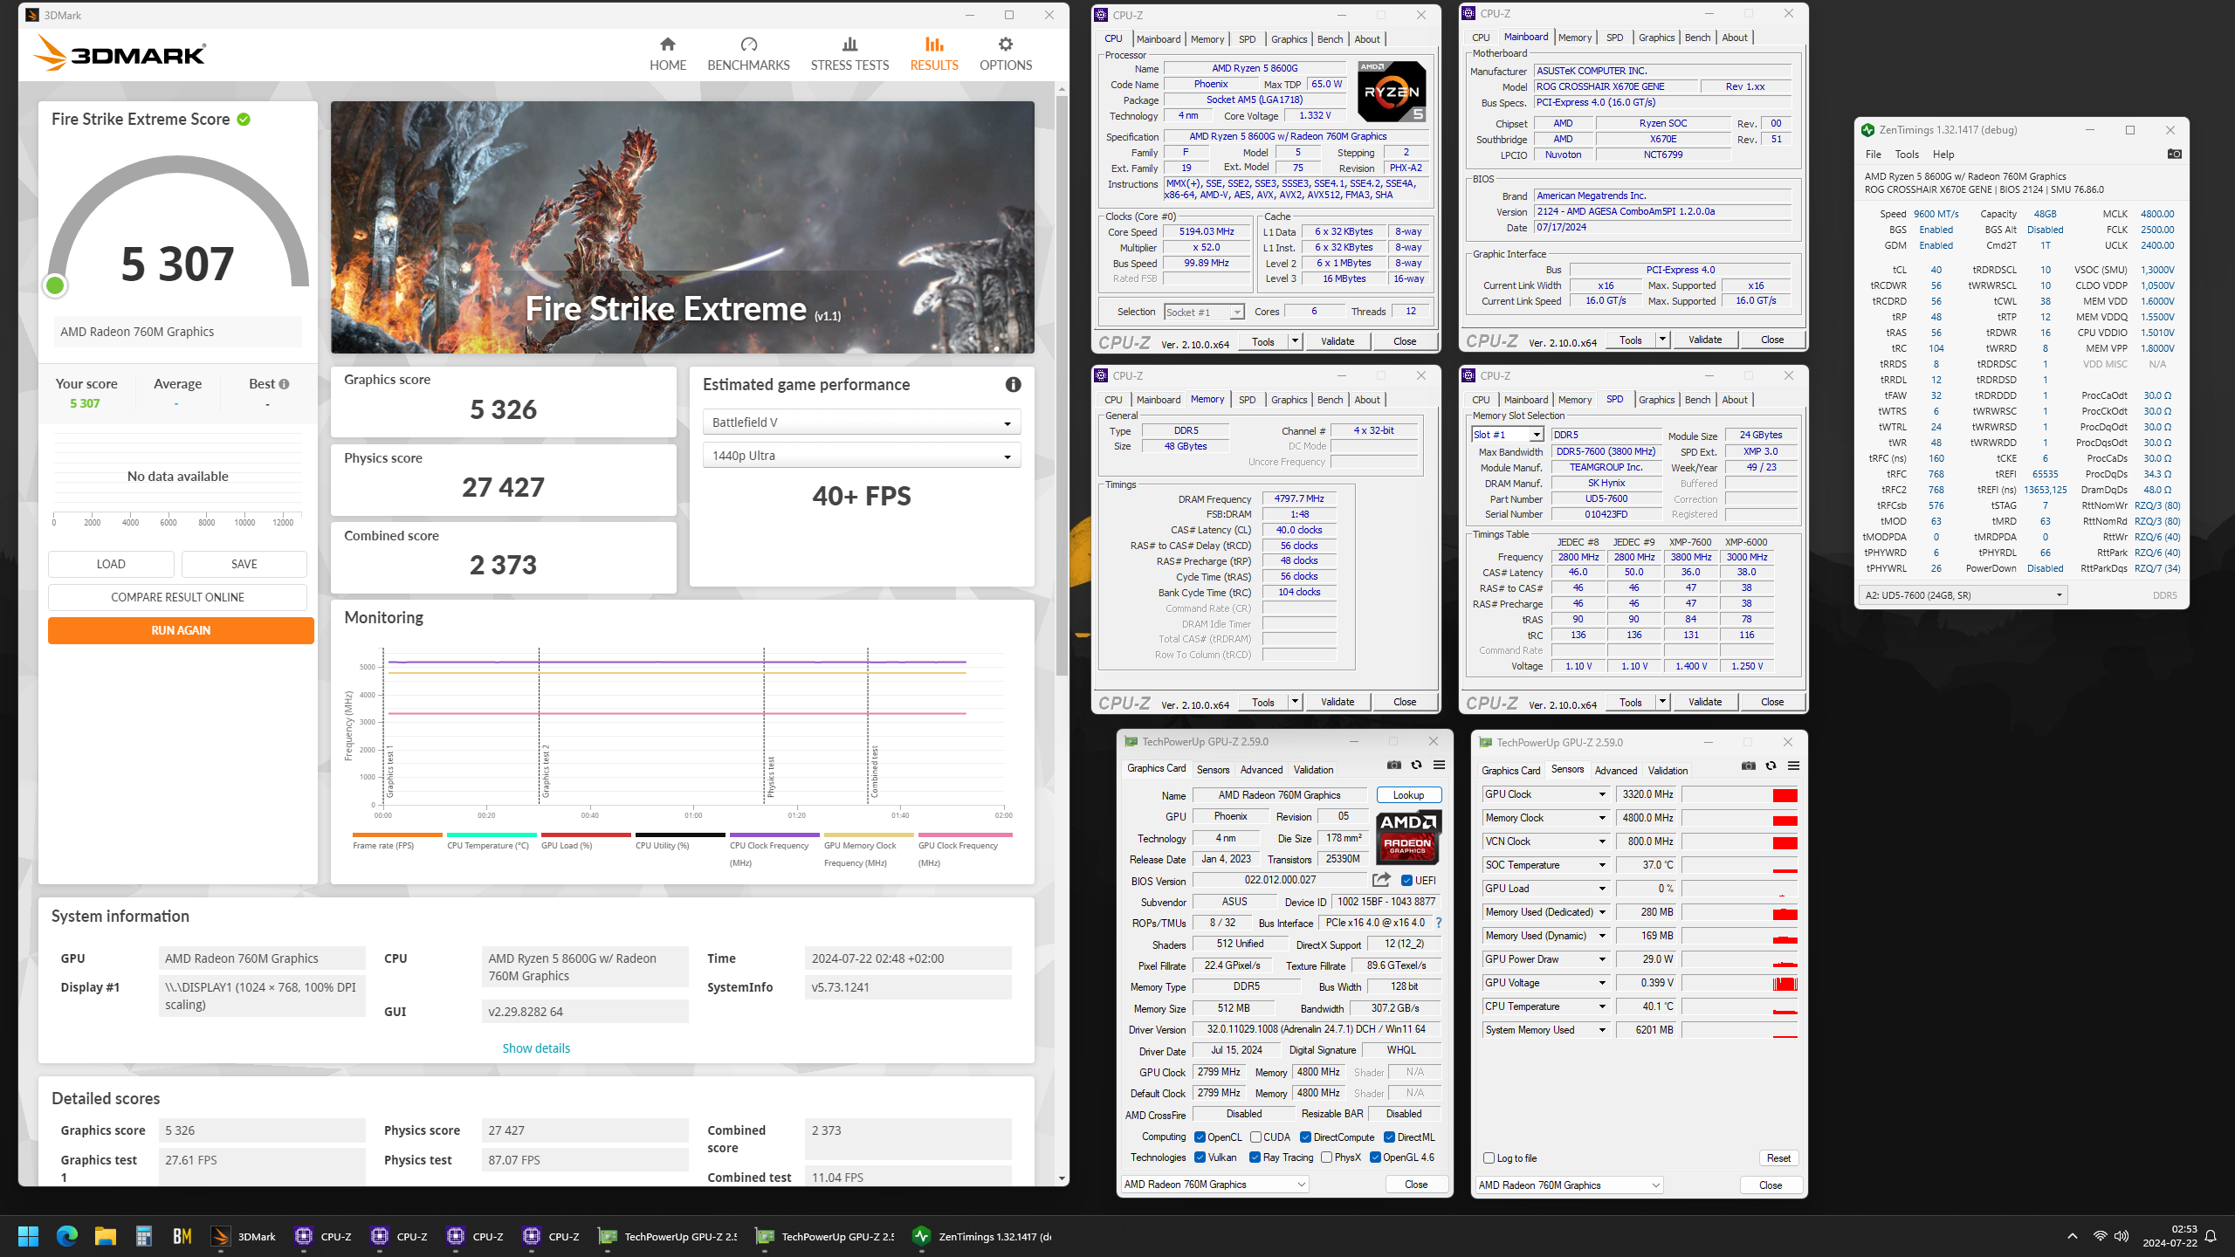Image resolution: width=2235 pixels, height=1257 pixels.
Task: Open the Slot #1 dropdown in CPU-Z SPD
Action: pos(1508,435)
